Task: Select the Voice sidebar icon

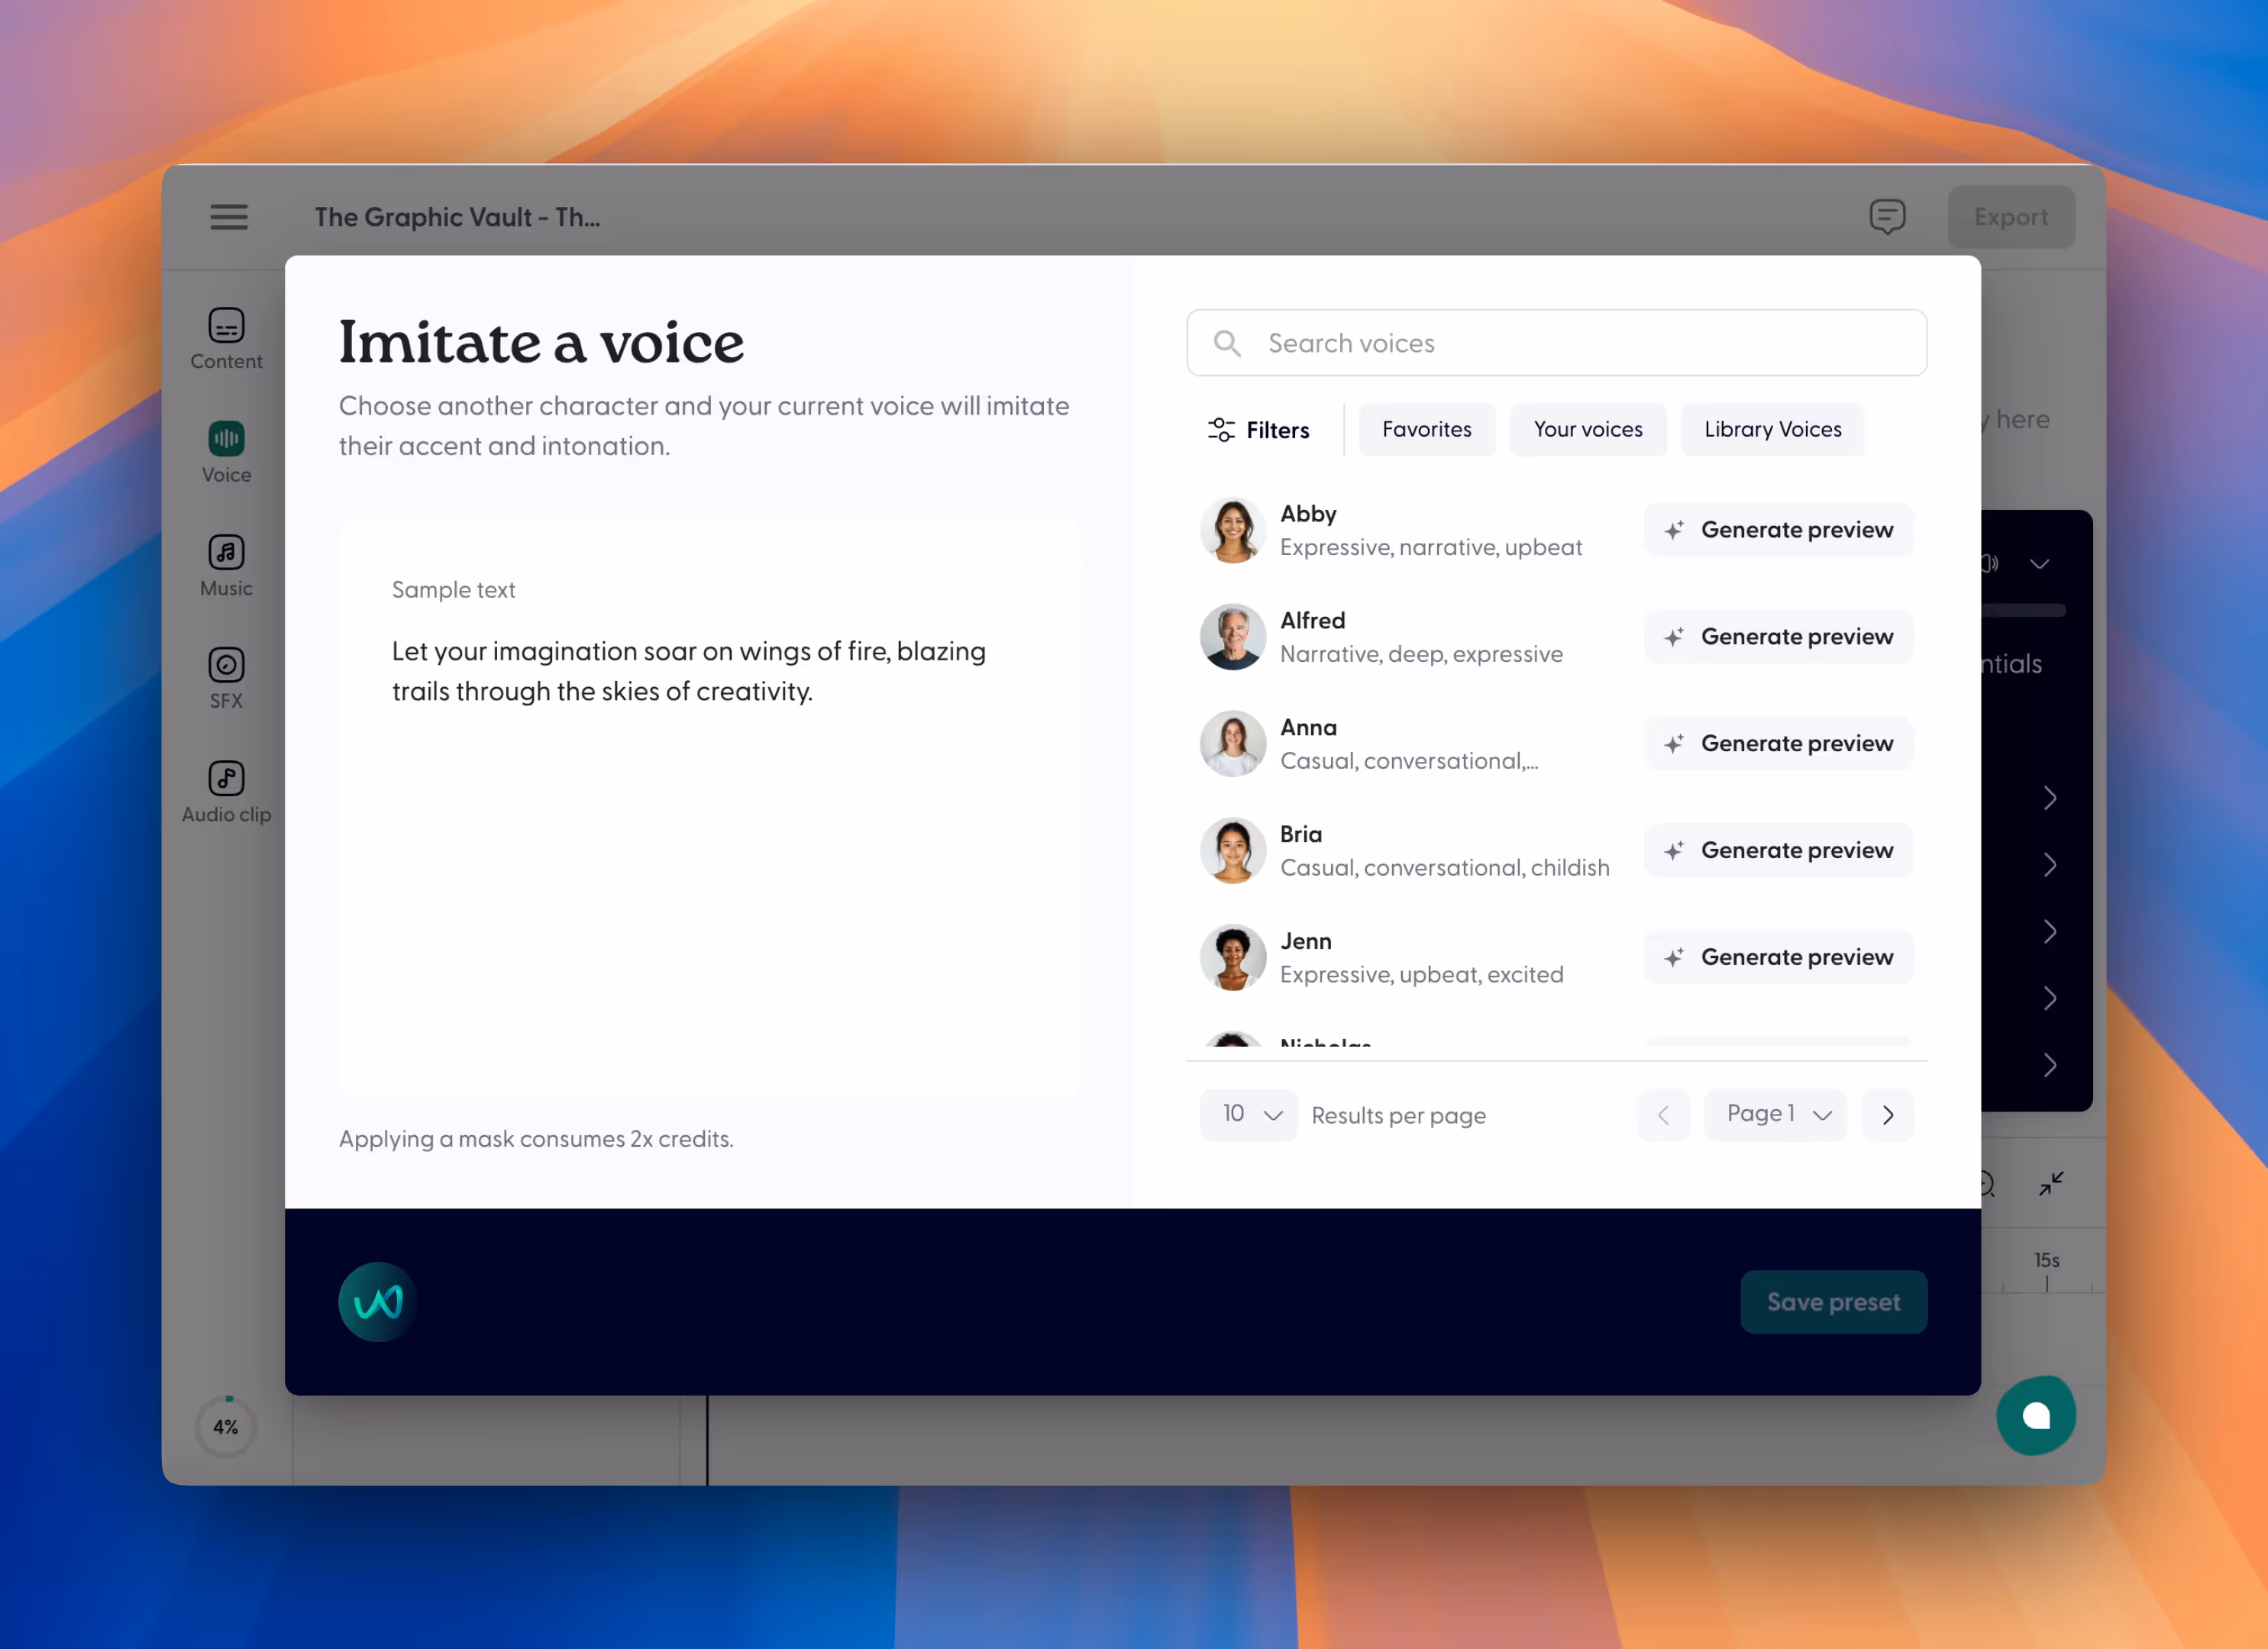Action: tap(226, 438)
